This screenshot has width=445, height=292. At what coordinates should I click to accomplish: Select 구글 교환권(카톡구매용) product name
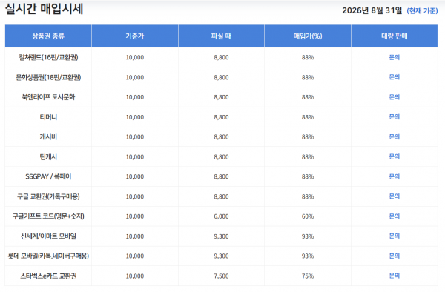point(48,196)
